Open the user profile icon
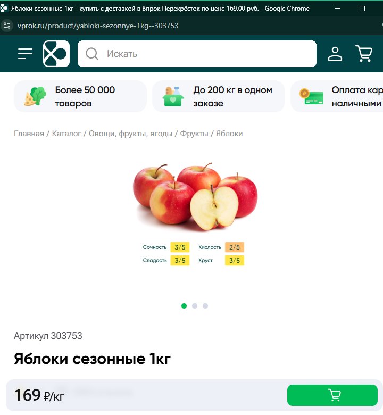383x415 pixels. point(335,54)
